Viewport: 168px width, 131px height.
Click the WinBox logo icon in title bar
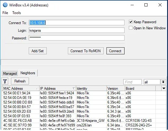point(5,5)
